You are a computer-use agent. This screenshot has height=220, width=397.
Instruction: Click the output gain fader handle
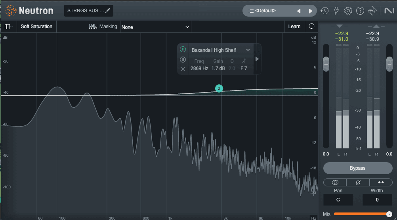(x=389, y=64)
